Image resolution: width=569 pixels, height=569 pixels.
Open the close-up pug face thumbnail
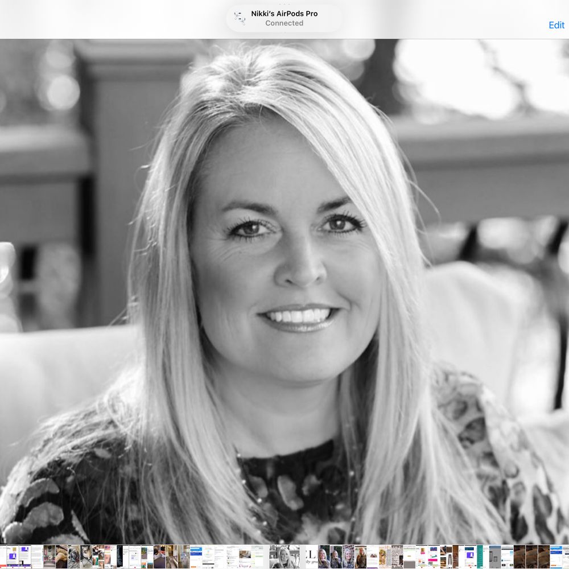[x=74, y=556]
